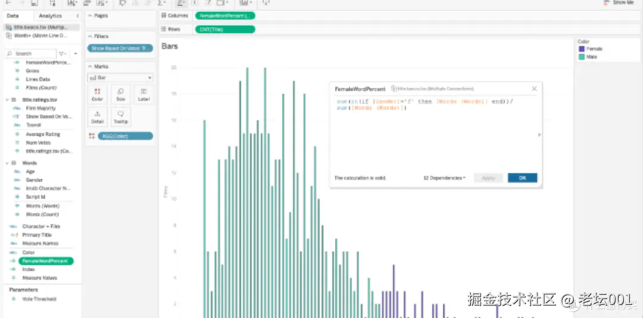643x318 pixels.
Task: Select the Lines Data field
Action: [38, 80]
